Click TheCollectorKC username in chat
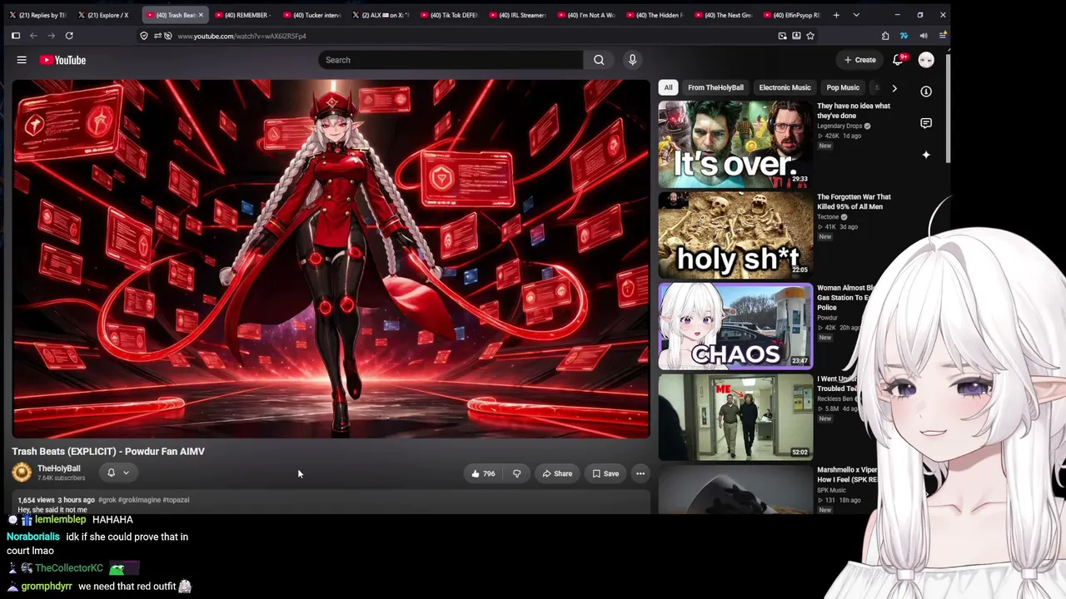This screenshot has height=599, width=1066. (x=69, y=568)
